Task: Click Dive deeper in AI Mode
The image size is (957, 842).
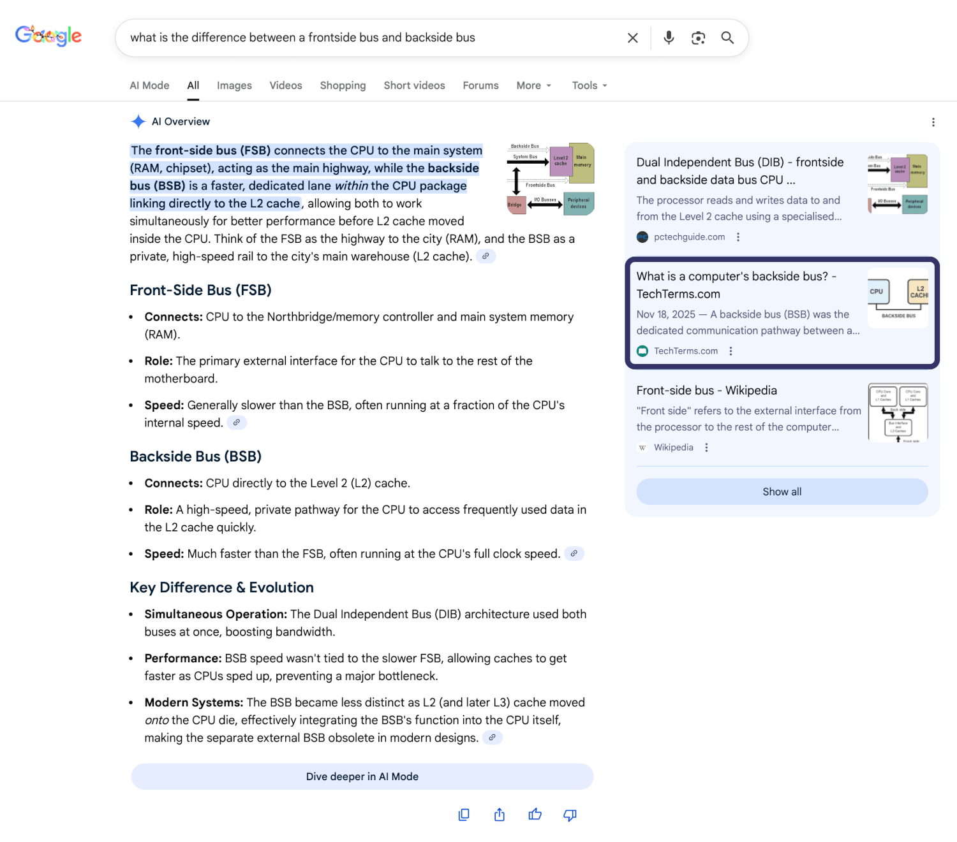Action: click(x=362, y=776)
